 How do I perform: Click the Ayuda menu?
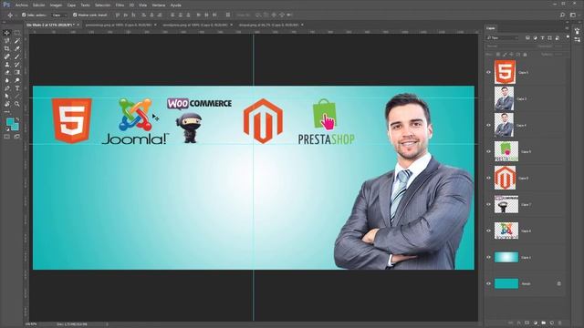tap(176, 5)
